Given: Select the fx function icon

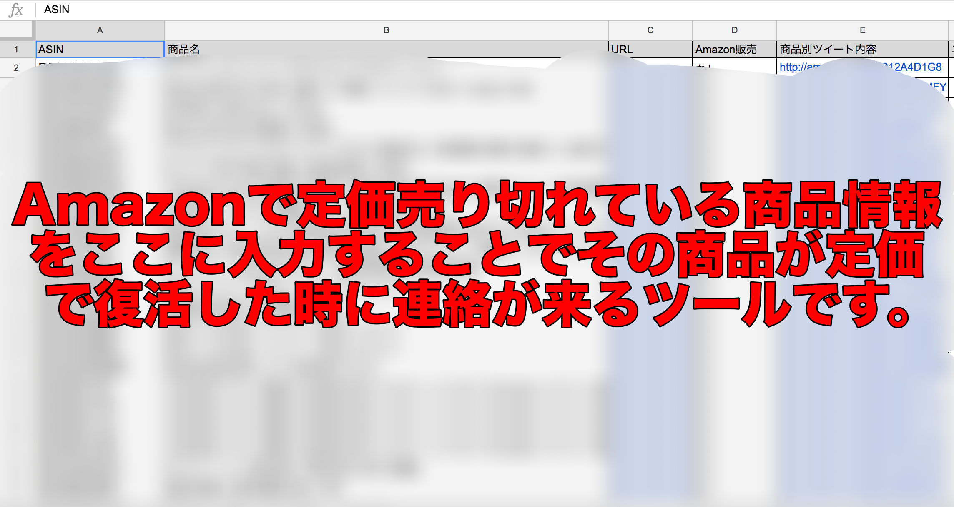Looking at the screenshot, I should click(16, 10).
